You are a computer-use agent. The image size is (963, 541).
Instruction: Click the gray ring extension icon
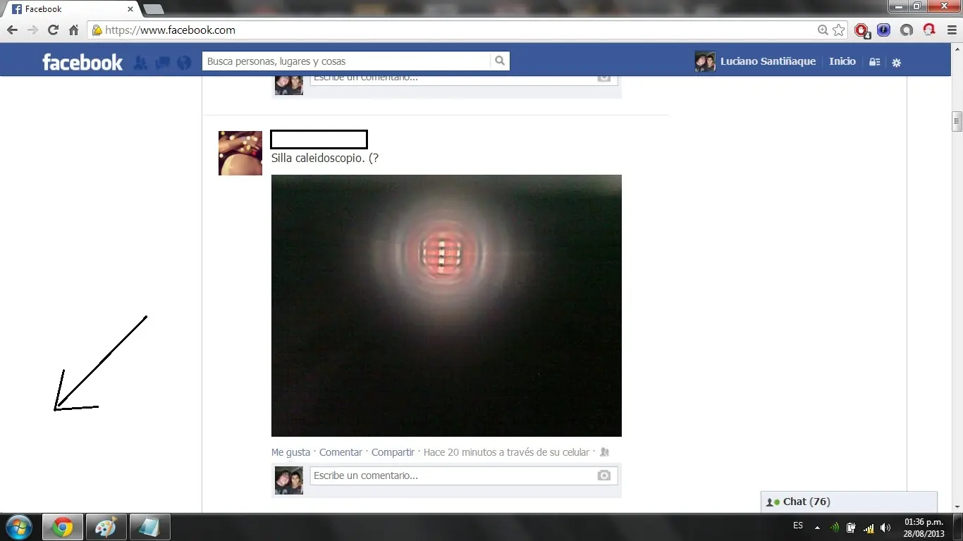pyautogui.click(x=907, y=30)
